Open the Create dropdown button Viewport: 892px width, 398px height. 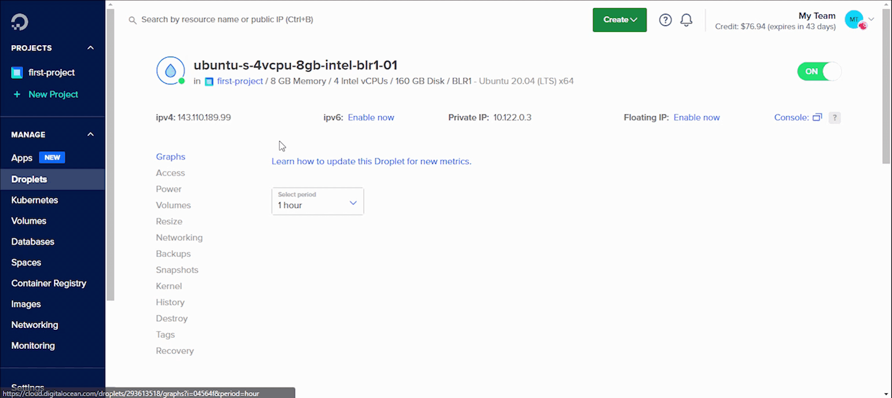coord(620,20)
